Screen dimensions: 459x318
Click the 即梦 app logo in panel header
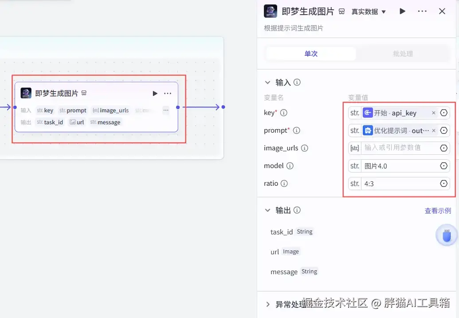(270, 11)
